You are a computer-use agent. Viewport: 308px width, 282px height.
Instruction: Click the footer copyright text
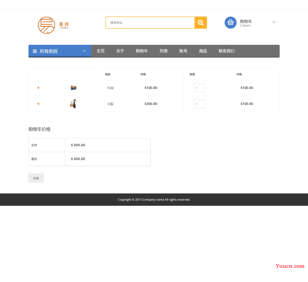click(154, 199)
